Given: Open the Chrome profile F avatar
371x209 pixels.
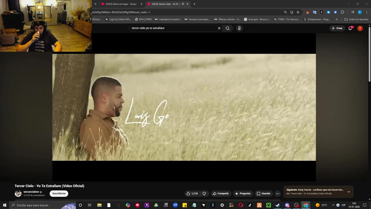Looking at the screenshot, I should [x=360, y=12].
